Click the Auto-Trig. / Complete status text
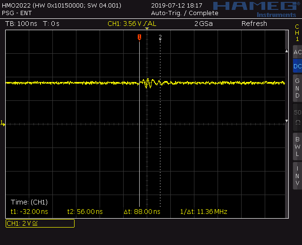 [x=185, y=13]
